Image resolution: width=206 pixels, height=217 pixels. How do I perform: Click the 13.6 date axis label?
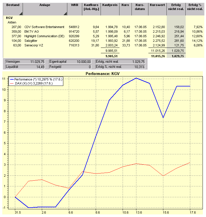[139, 212]
